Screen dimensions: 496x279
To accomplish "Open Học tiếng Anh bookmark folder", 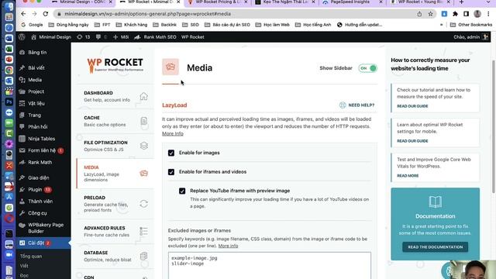I will [x=313, y=25].
